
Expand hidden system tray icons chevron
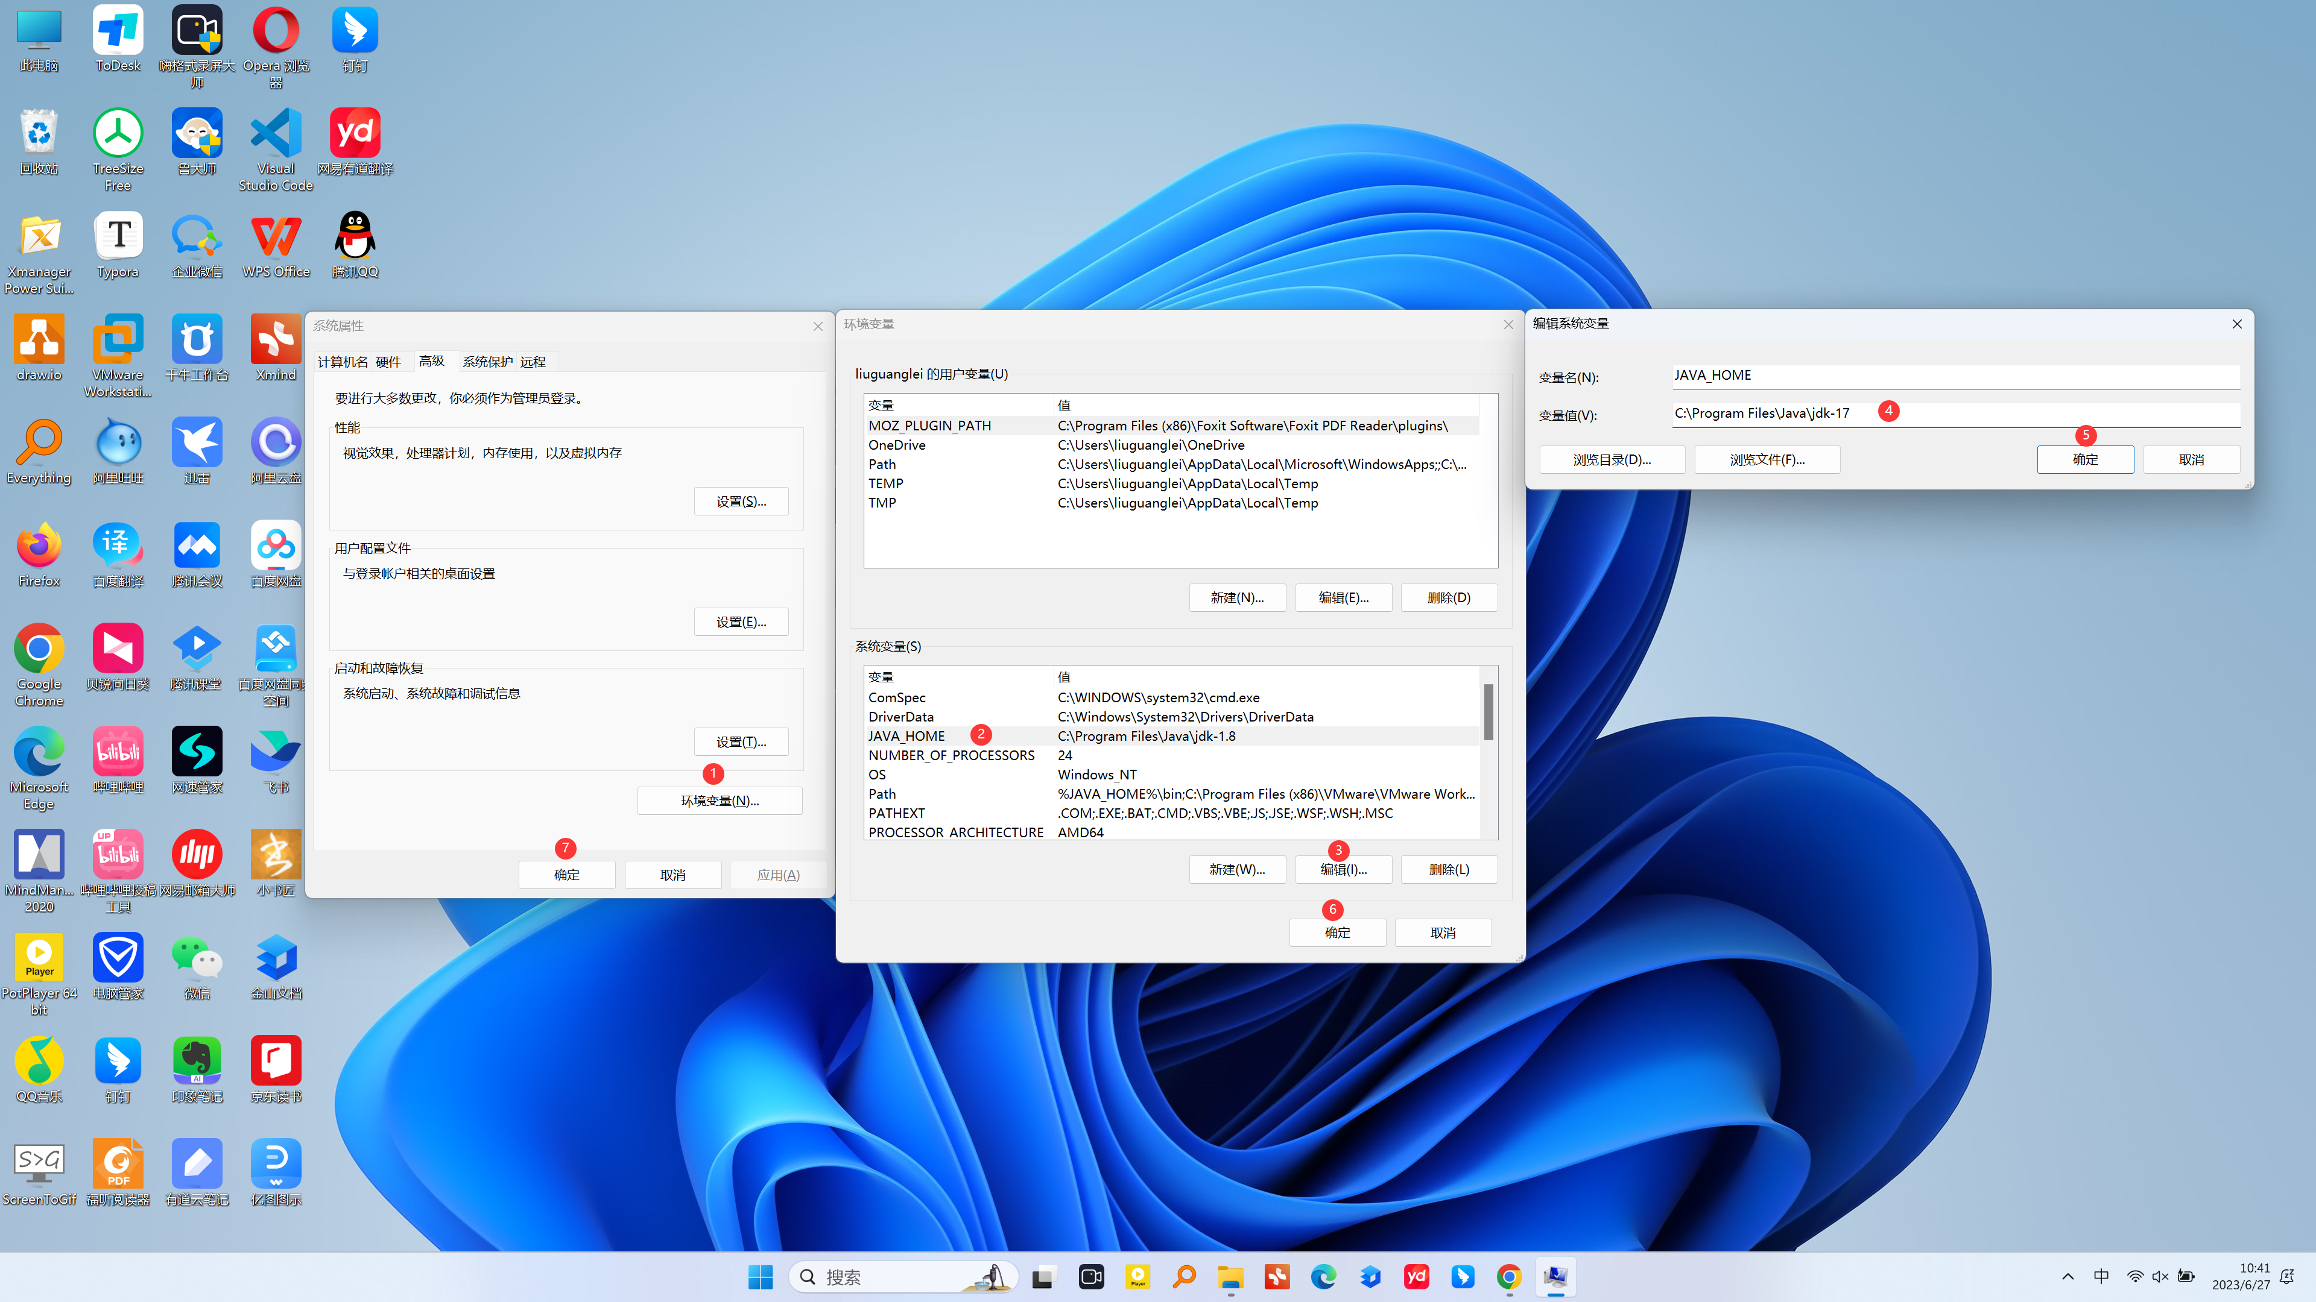click(2068, 1277)
